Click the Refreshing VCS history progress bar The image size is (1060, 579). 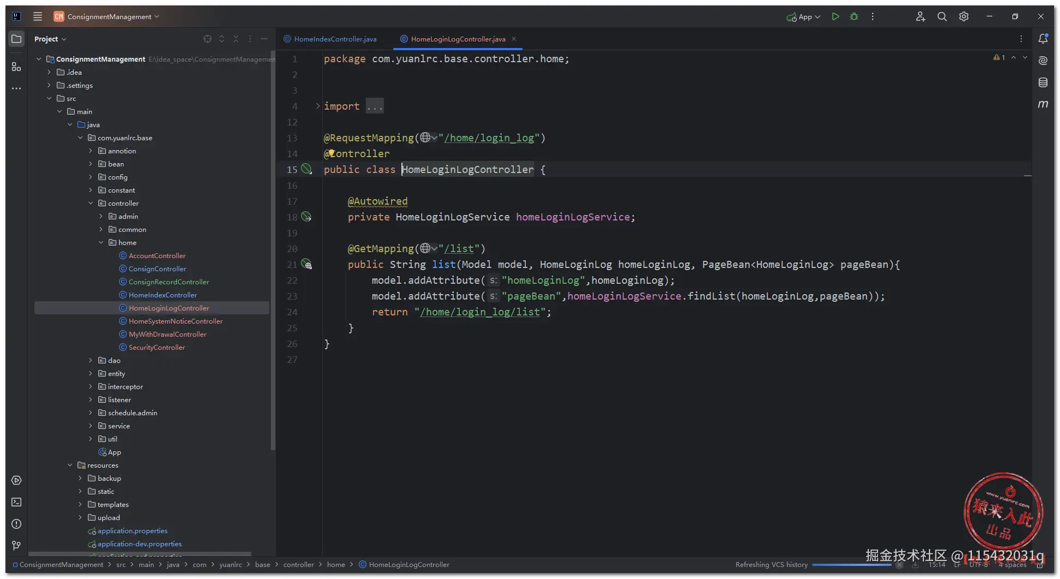(852, 565)
